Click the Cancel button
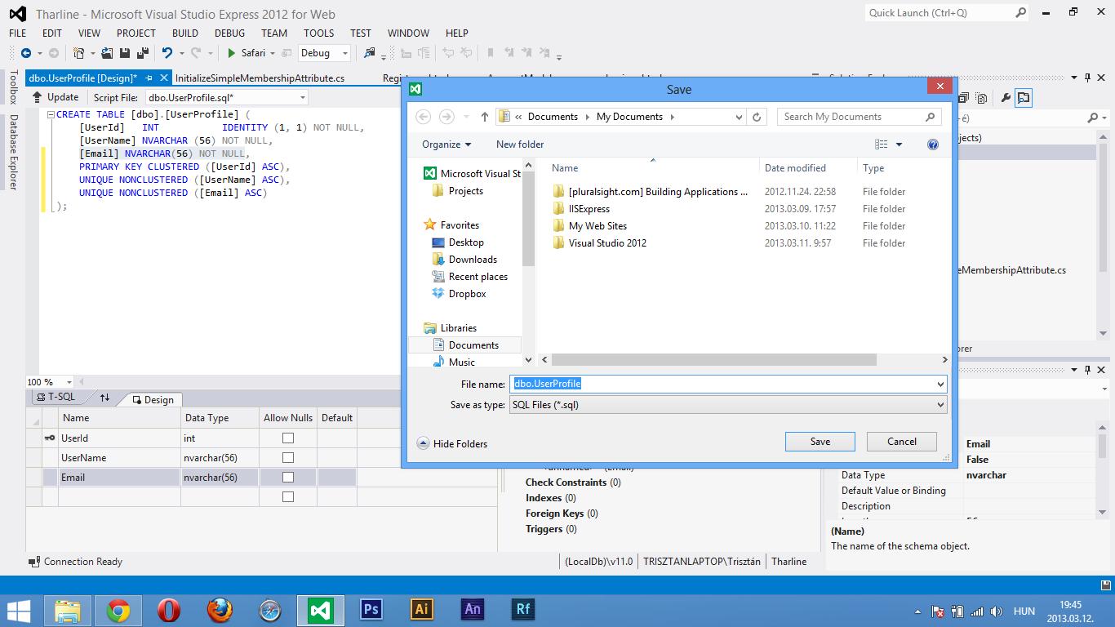Image resolution: width=1115 pixels, height=627 pixels. tap(902, 442)
